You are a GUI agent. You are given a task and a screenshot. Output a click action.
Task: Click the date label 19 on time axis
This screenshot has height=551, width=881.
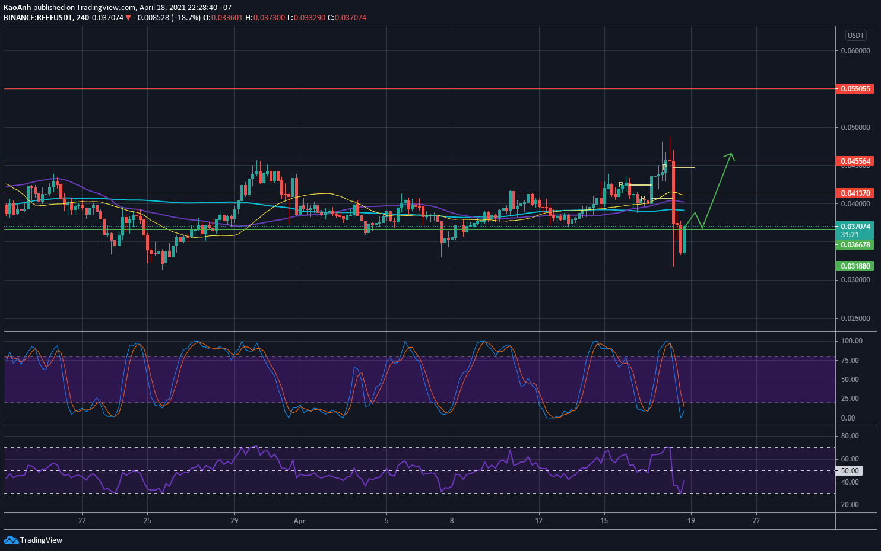coord(691,521)
